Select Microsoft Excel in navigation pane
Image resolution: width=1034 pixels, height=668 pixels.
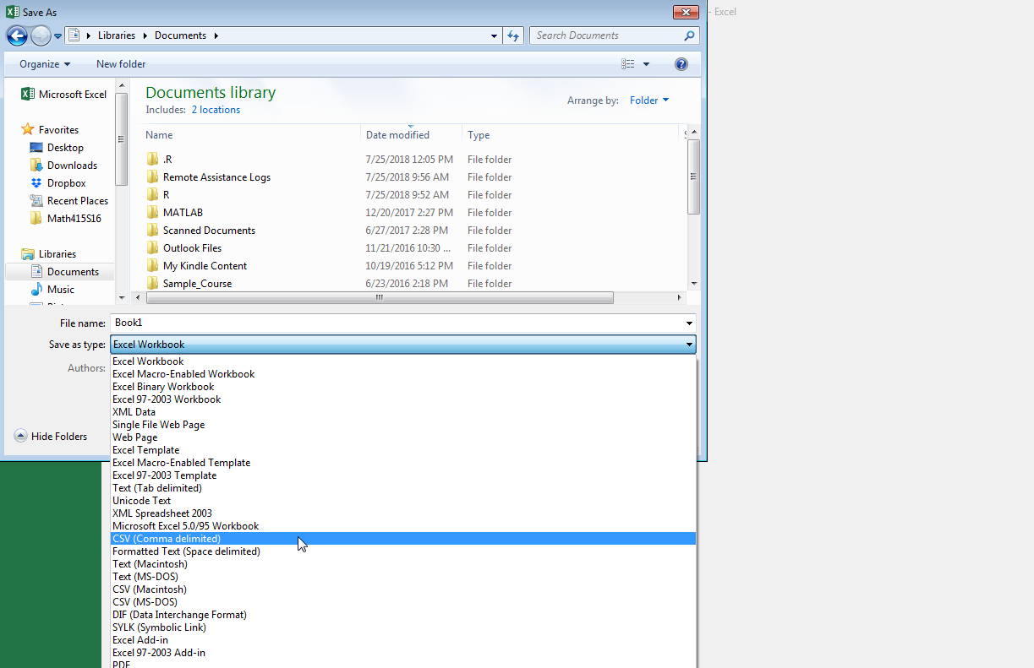pyautogui.click(x=72, y=95)
